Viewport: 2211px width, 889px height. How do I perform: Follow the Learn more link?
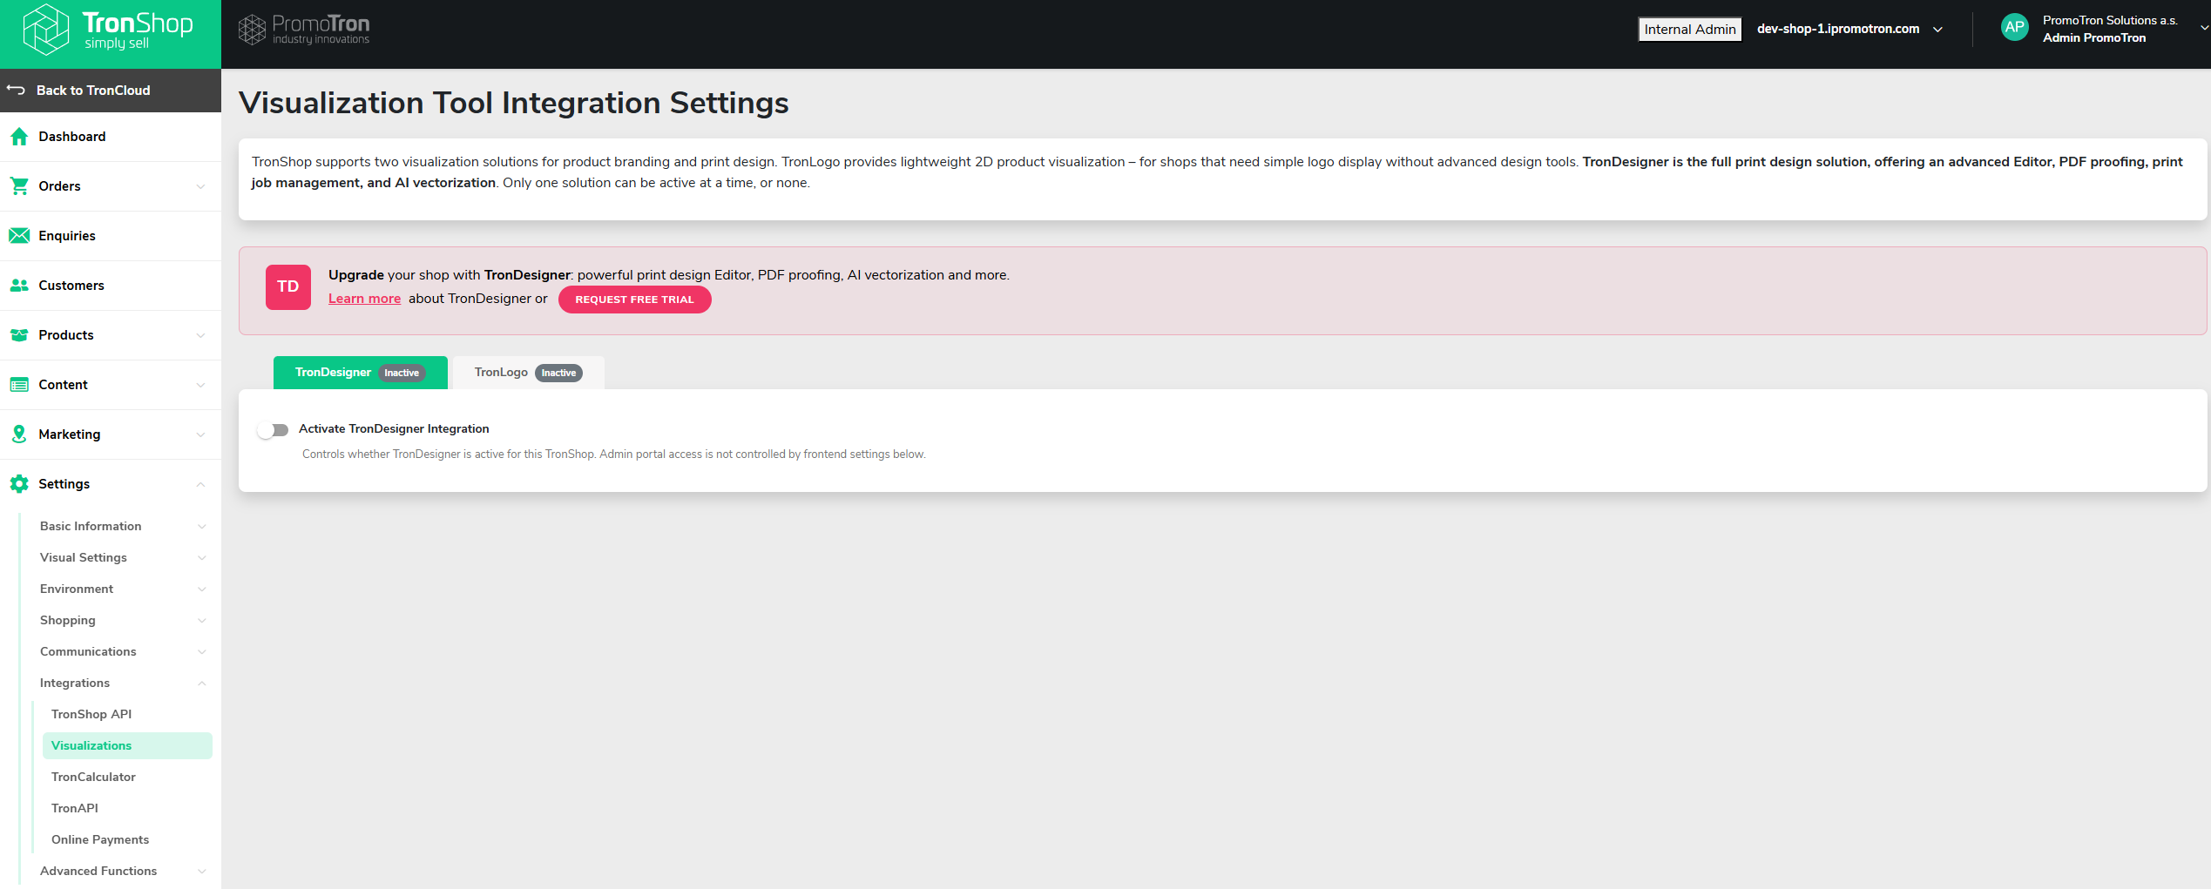(364, 299)
